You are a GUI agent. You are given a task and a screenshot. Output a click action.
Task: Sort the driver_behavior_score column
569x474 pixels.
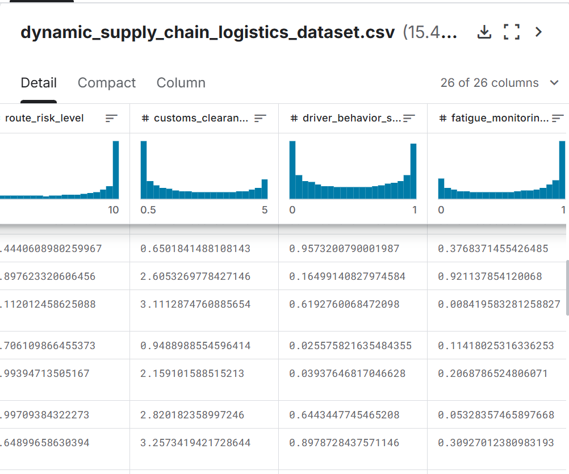coord(409,118)
